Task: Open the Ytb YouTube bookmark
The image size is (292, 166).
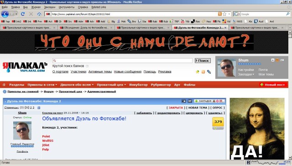Action: [185, 21]
